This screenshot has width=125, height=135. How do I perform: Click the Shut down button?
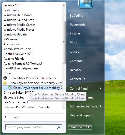(x=77, y=127)
